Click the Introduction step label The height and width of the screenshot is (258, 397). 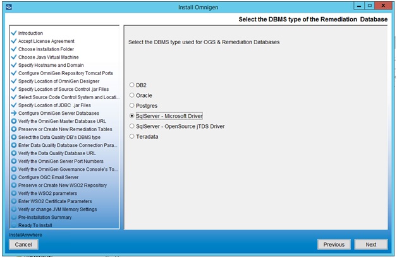click(30, 33)
